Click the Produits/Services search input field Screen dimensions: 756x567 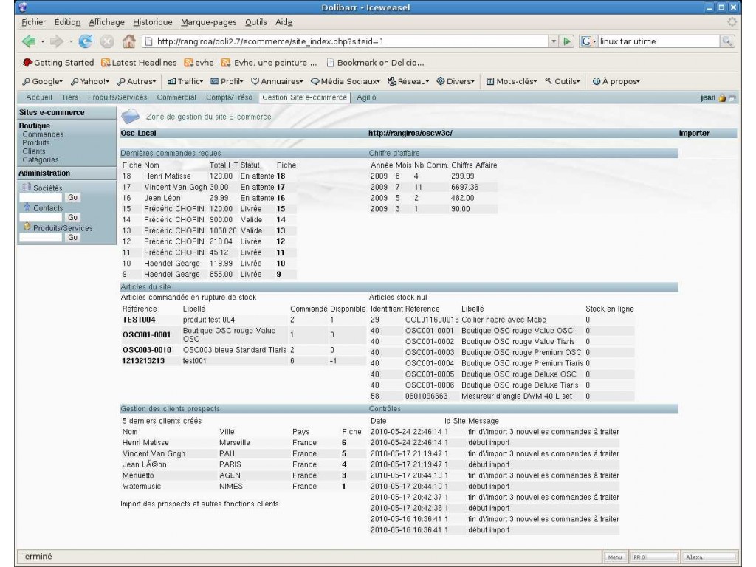click(40, 238)
